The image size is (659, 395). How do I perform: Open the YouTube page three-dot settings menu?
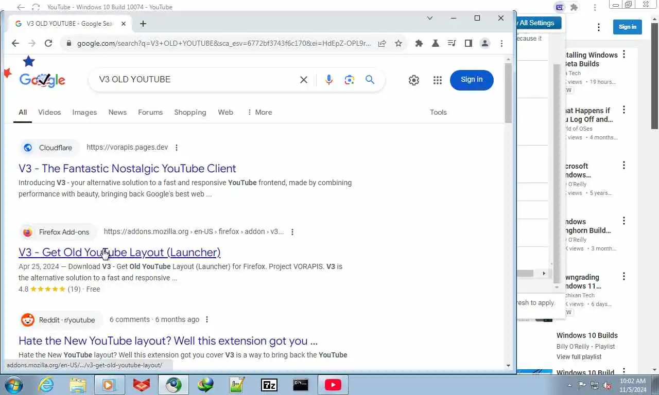[599, 27]
